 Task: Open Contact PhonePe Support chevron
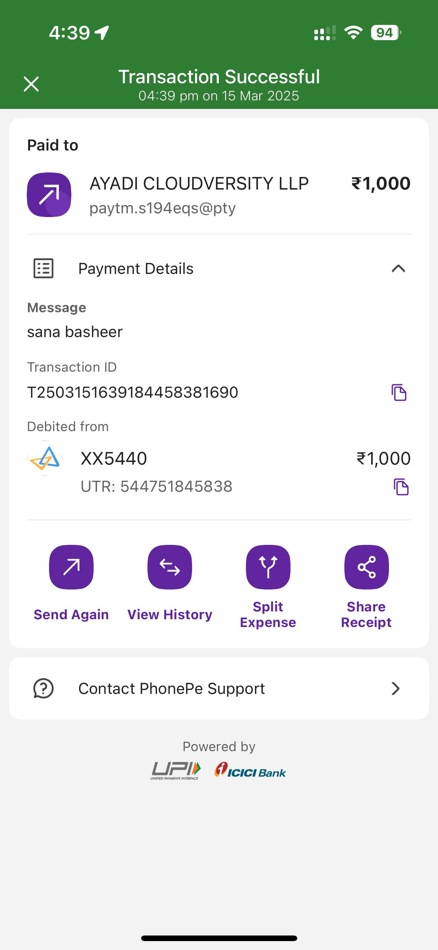396,689
